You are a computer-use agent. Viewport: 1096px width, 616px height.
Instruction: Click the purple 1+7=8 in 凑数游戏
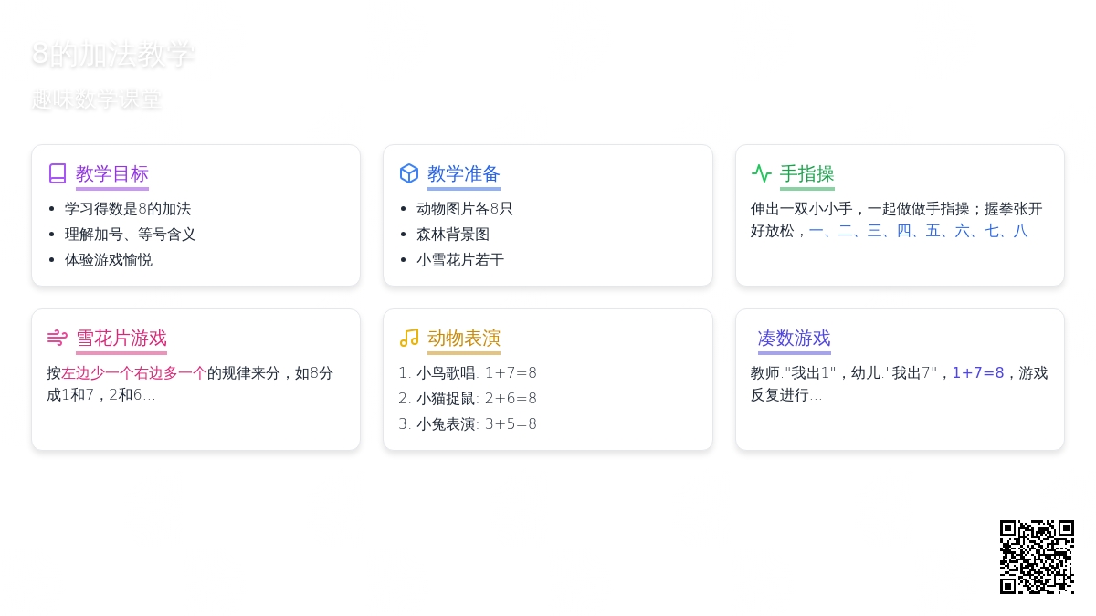[977, 373]
